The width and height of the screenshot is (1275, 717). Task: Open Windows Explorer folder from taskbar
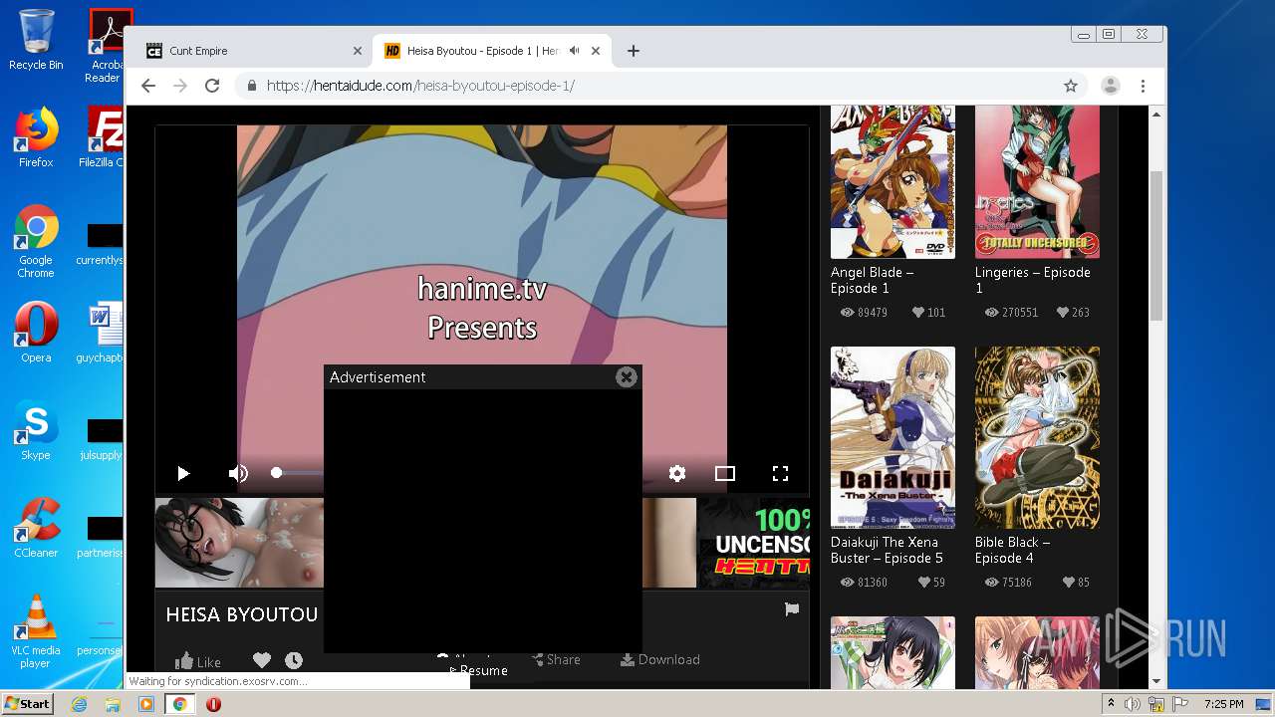click(113, 704)
